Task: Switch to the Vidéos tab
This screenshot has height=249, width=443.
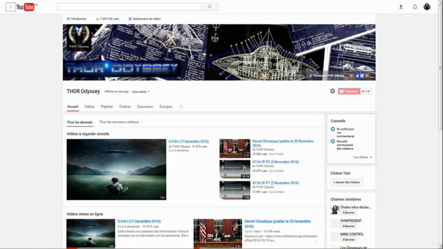Action: tap(89, 107)
